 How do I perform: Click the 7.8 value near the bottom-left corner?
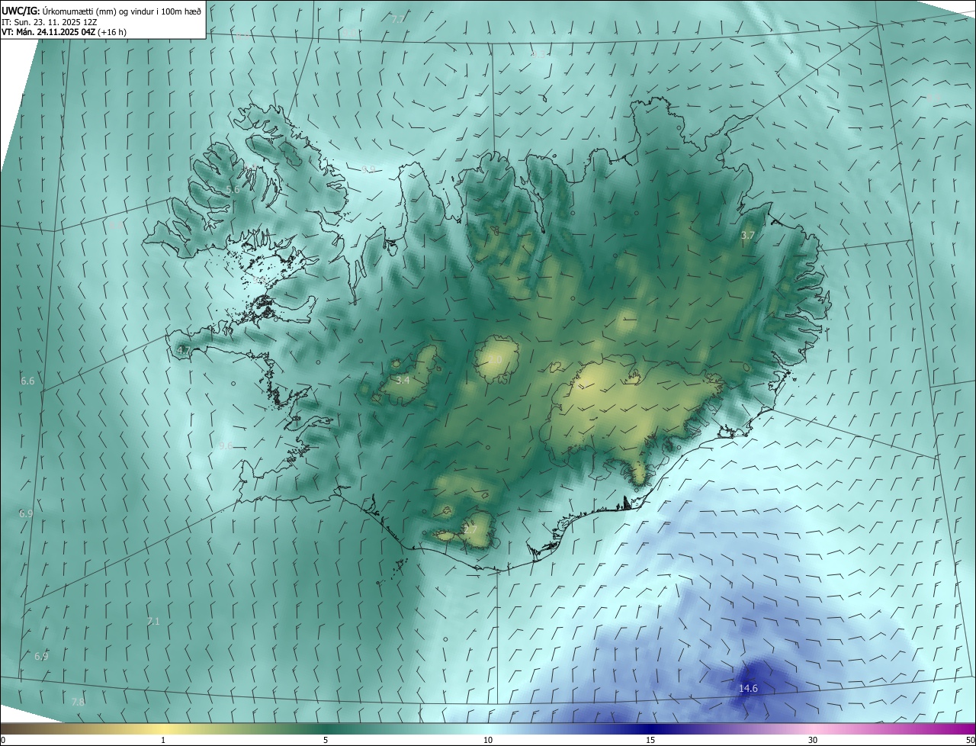tap(78, 702)
